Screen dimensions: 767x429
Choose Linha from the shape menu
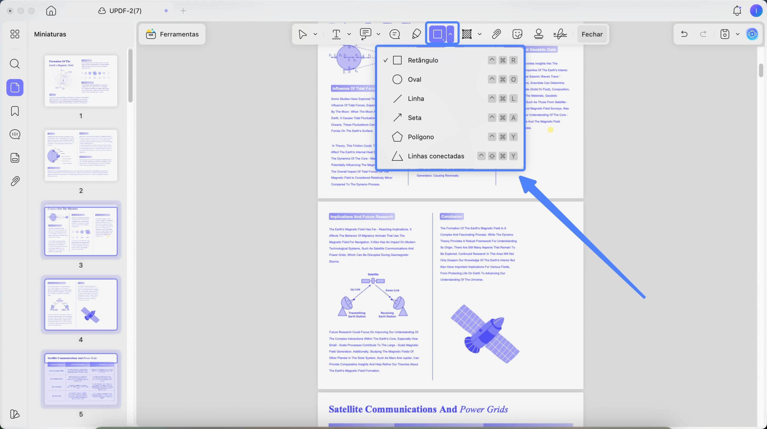450,98
